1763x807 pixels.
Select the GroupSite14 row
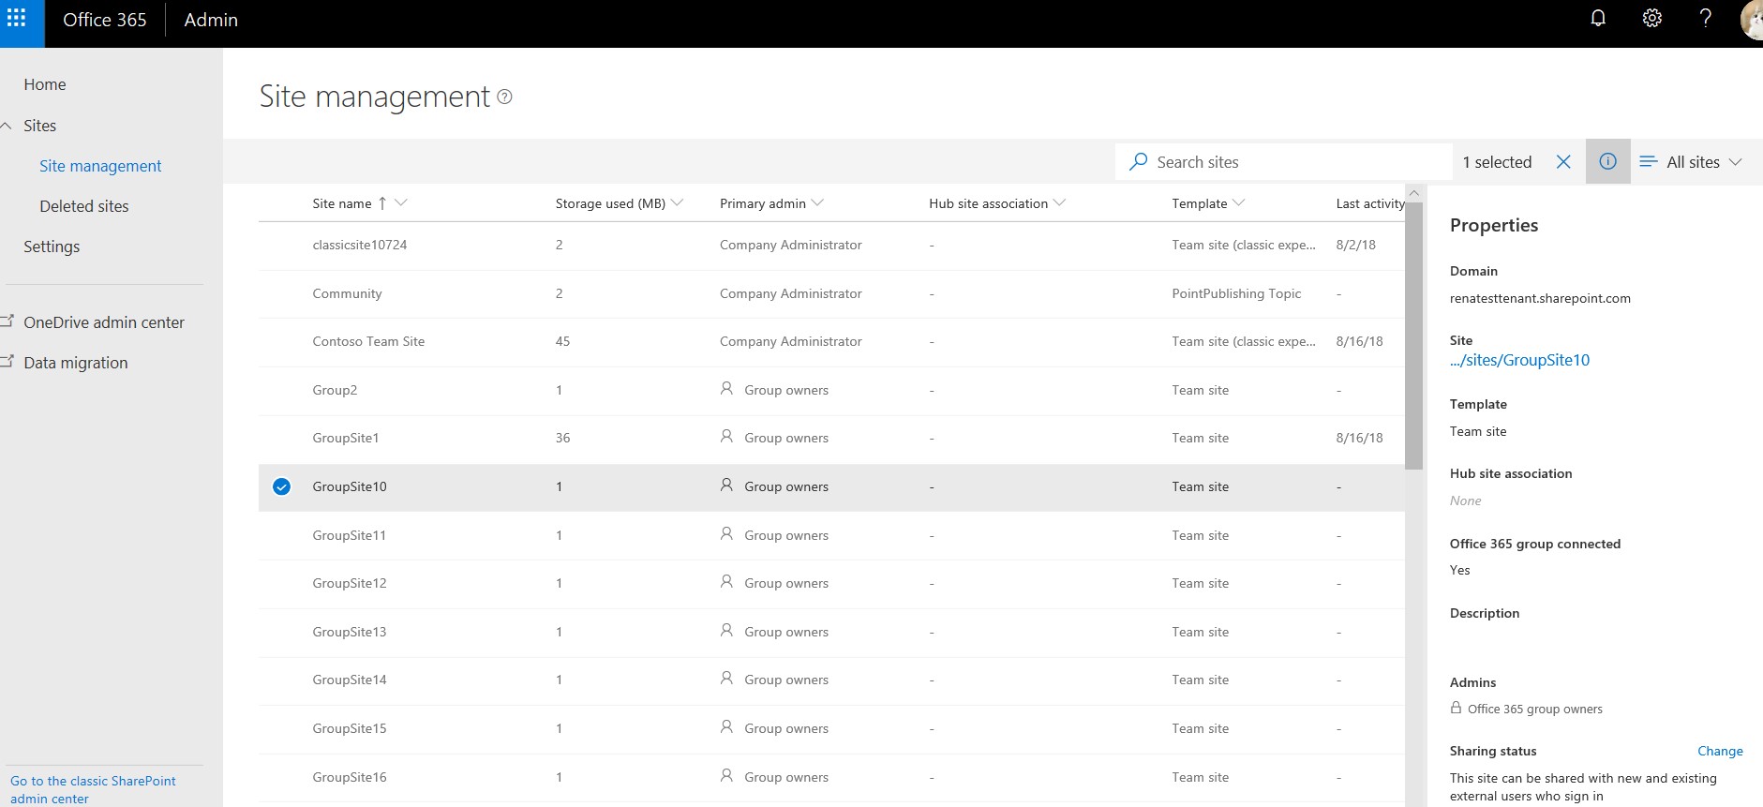click(831, 680)
